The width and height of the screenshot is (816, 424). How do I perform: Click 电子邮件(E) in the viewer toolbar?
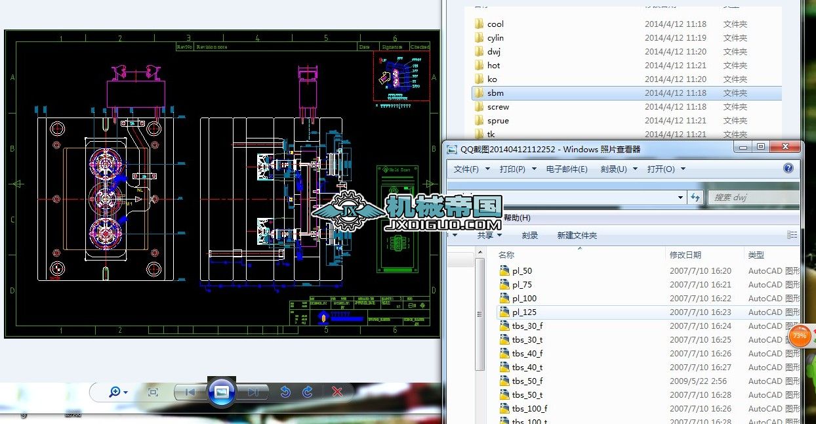pyautogui.click(x=566, y=169)
